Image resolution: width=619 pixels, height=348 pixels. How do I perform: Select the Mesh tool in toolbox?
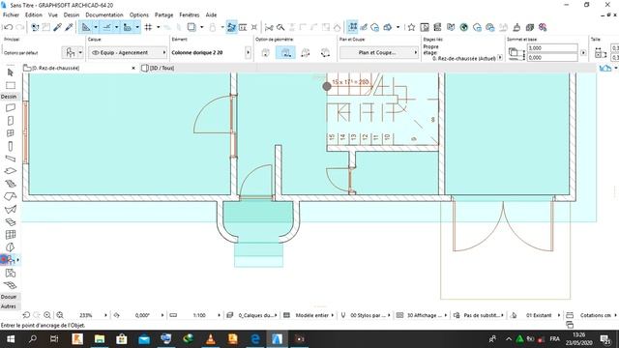click(x=11, y=285)
